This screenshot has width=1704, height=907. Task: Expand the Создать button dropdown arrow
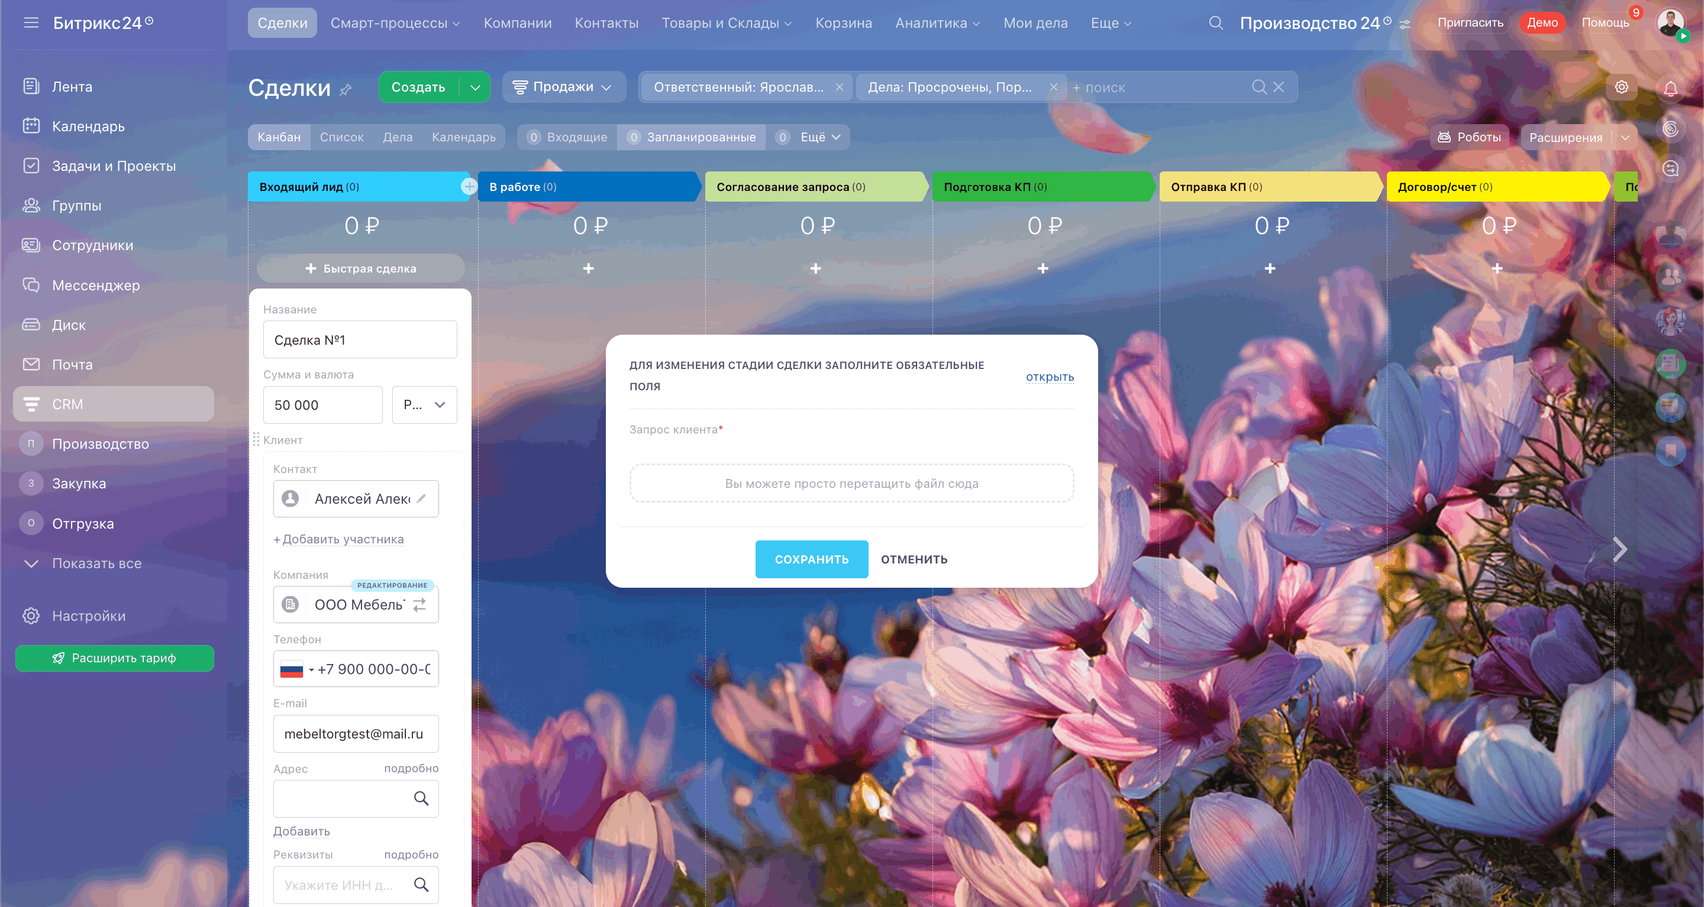click(x=475, y=88)
